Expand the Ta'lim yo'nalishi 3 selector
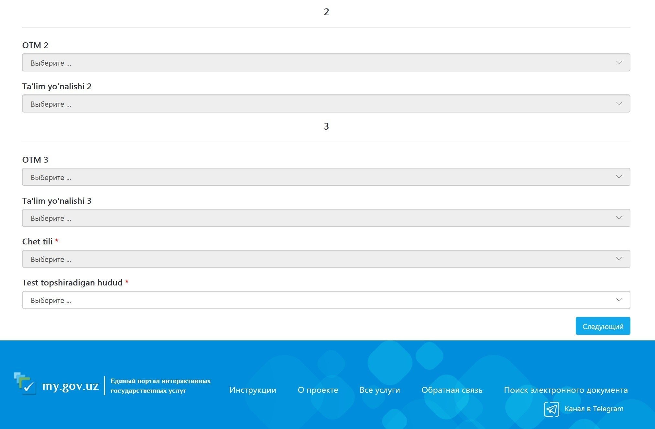Screen dimensions: 655x429 click(326, 218)
